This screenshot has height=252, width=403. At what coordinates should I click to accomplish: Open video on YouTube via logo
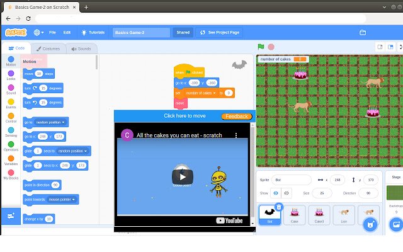[x=229, y=220]
